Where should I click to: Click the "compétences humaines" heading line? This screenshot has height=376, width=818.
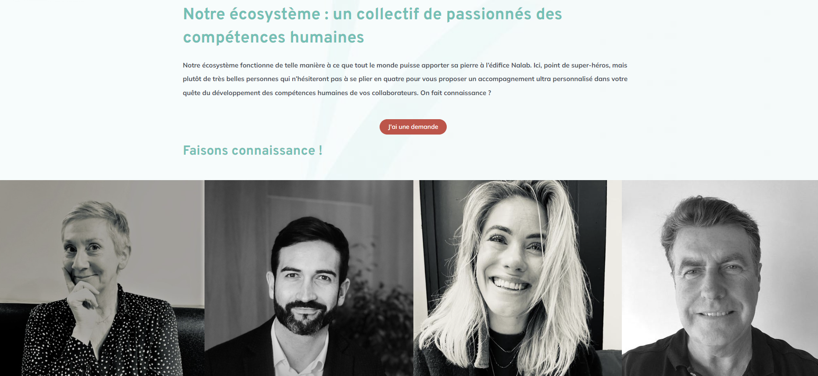point(273,37)
